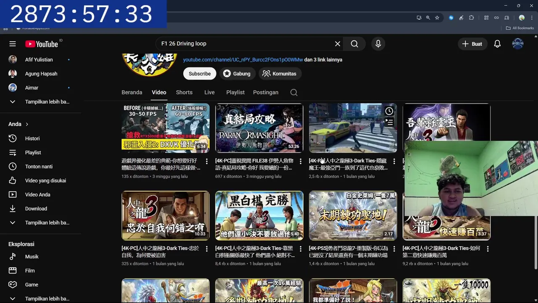Open the 2:17 Dragon Quest thumbnail

353,215
